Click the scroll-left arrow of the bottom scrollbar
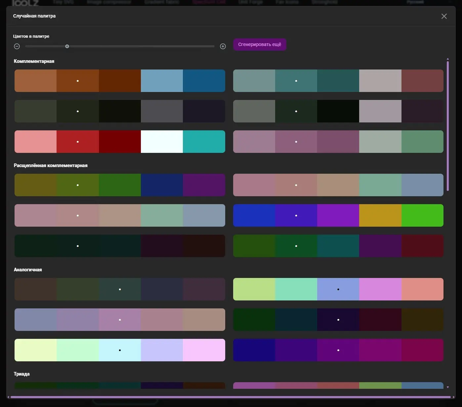Image resolution: width=462 pixels, height=407 pixels. click(x=8, y=397)
